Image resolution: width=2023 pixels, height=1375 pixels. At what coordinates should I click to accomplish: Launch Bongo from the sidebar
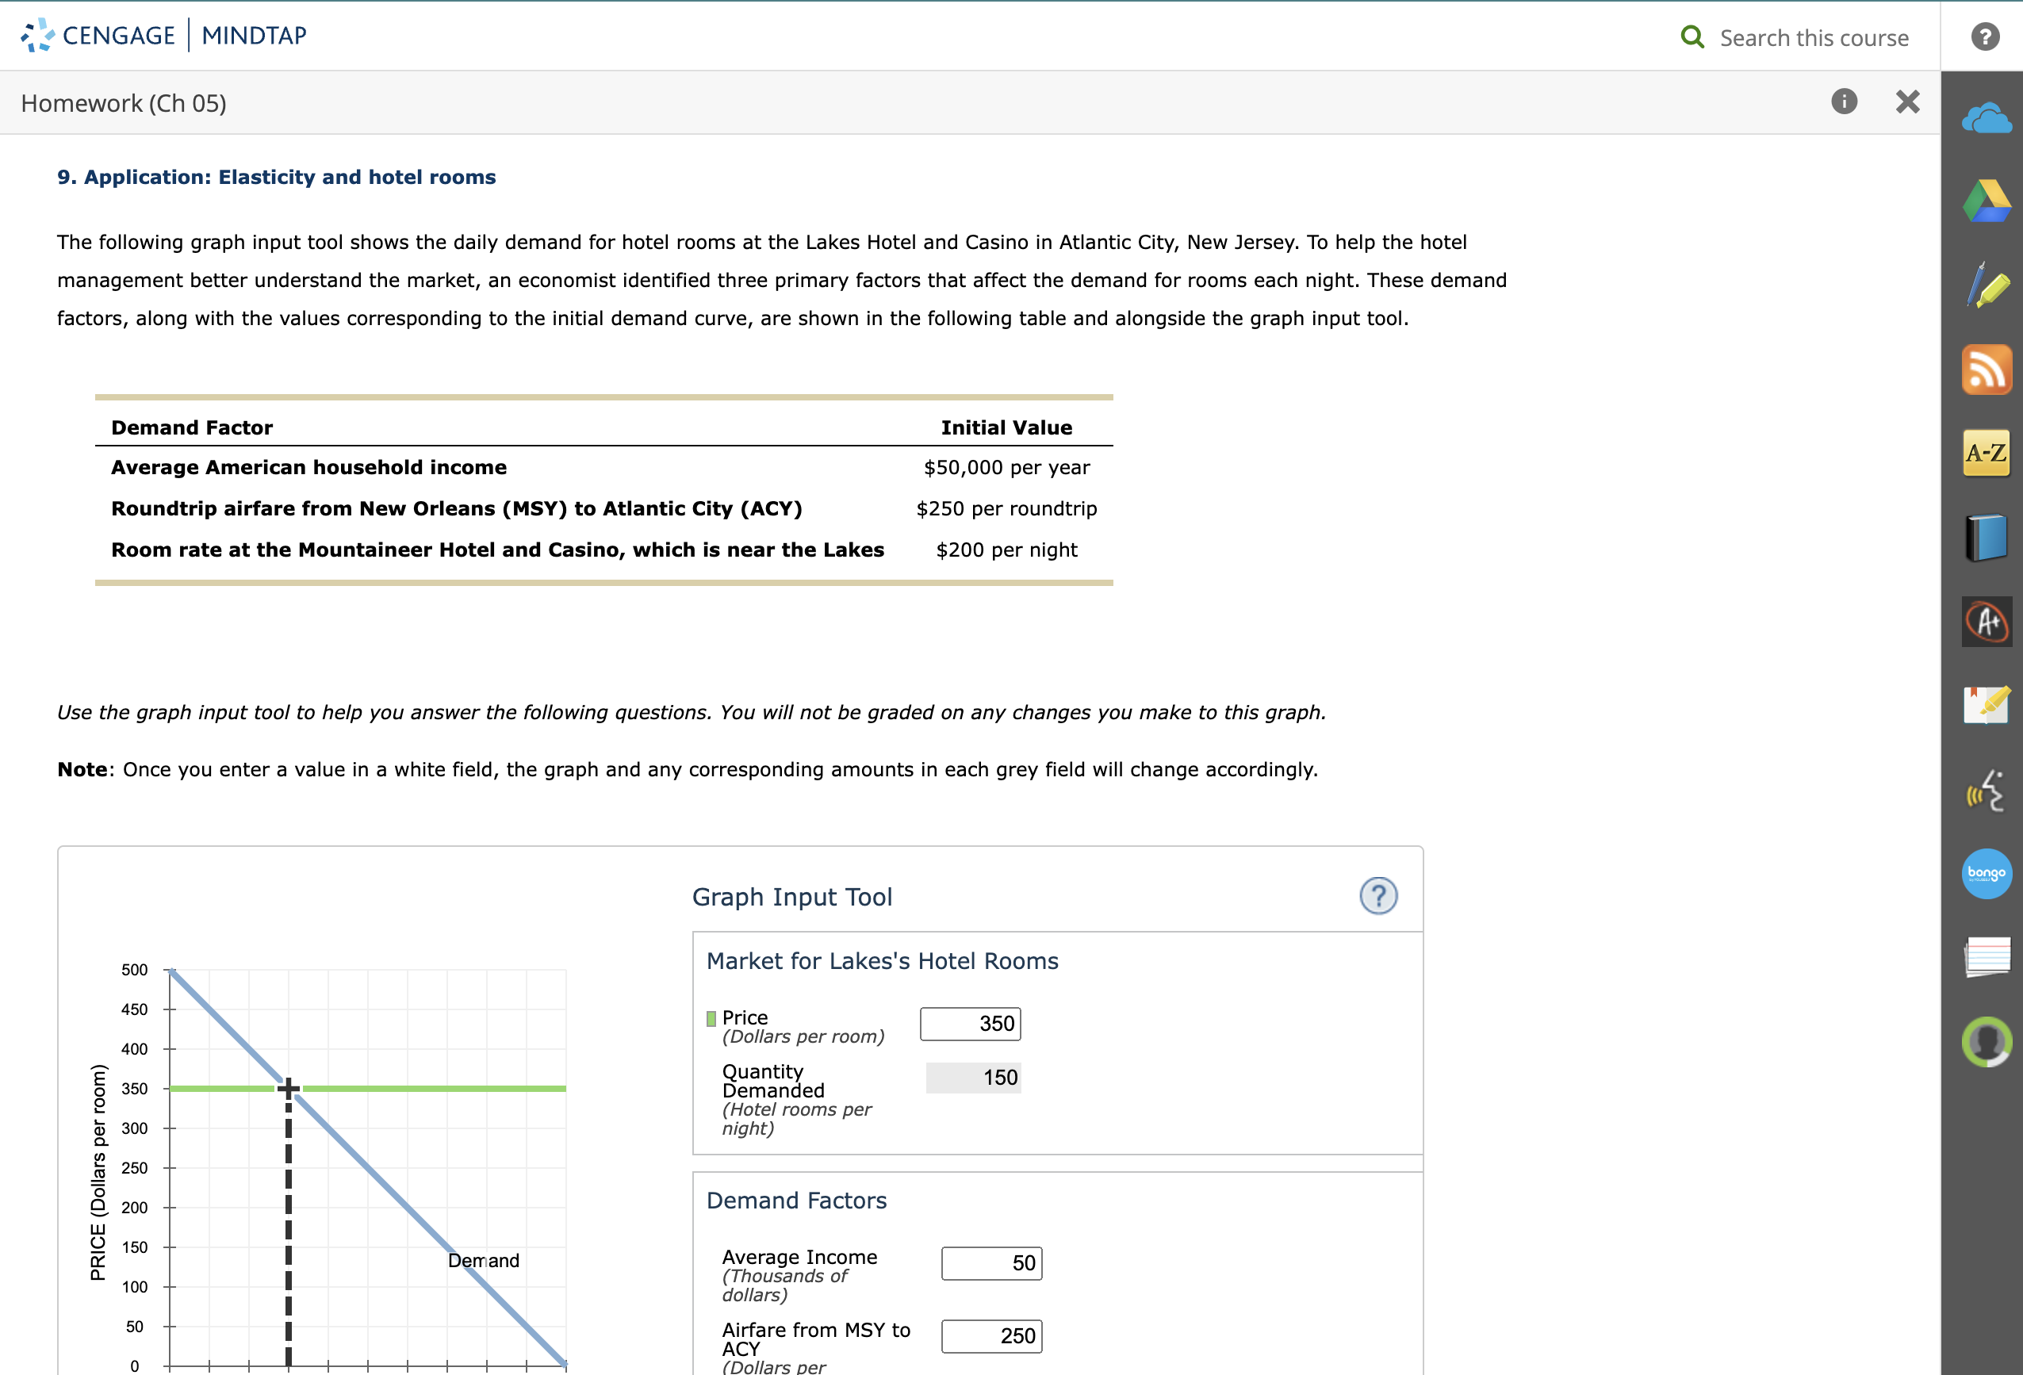click(x=1986, y=874)
